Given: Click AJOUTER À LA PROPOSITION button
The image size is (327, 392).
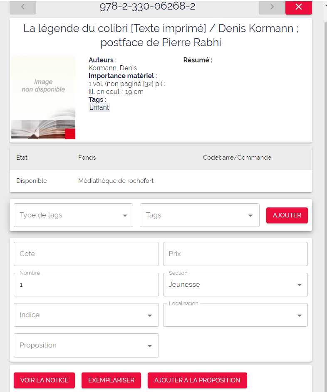Looking at the screenshot, I should (x=197, y=380).
